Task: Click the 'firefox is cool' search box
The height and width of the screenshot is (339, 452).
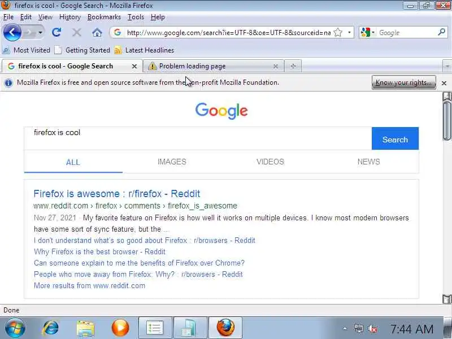Action: tap(198, 138)
